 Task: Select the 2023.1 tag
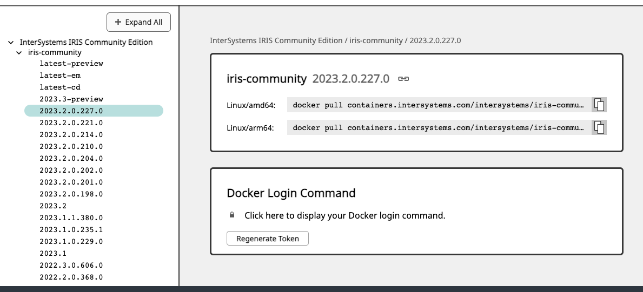click(53, 254)
